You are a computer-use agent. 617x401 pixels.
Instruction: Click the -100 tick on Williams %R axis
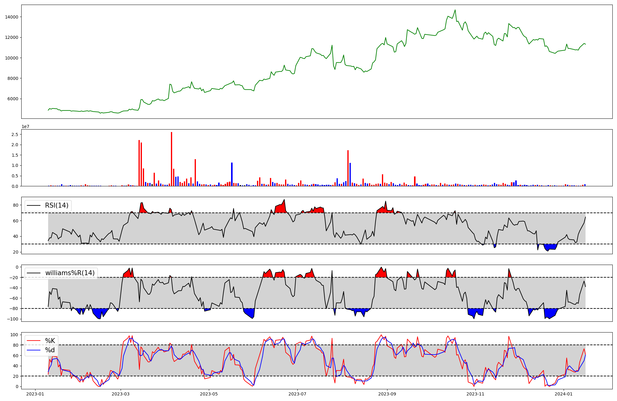pyautogui.click(x=13, y=319)
